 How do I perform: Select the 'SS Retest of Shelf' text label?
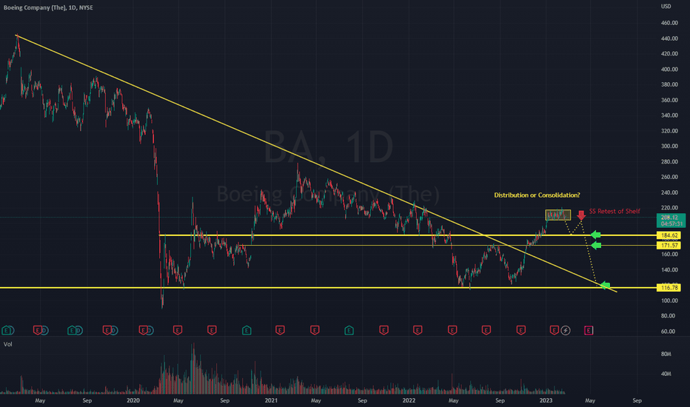point(614,211)
